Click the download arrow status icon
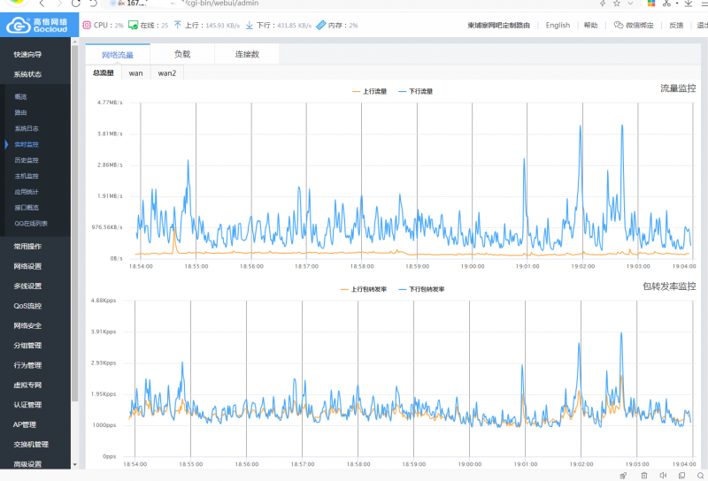Image resolution: width=708 pixels, height=481 pixels. click(250, 26)
